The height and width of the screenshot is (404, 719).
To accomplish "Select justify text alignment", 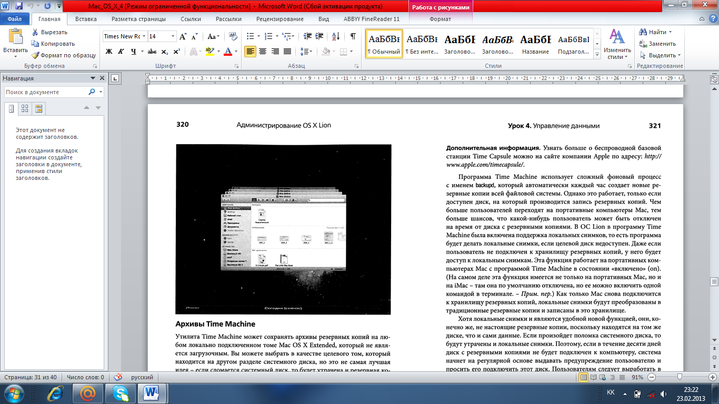I will coord(287,52).
